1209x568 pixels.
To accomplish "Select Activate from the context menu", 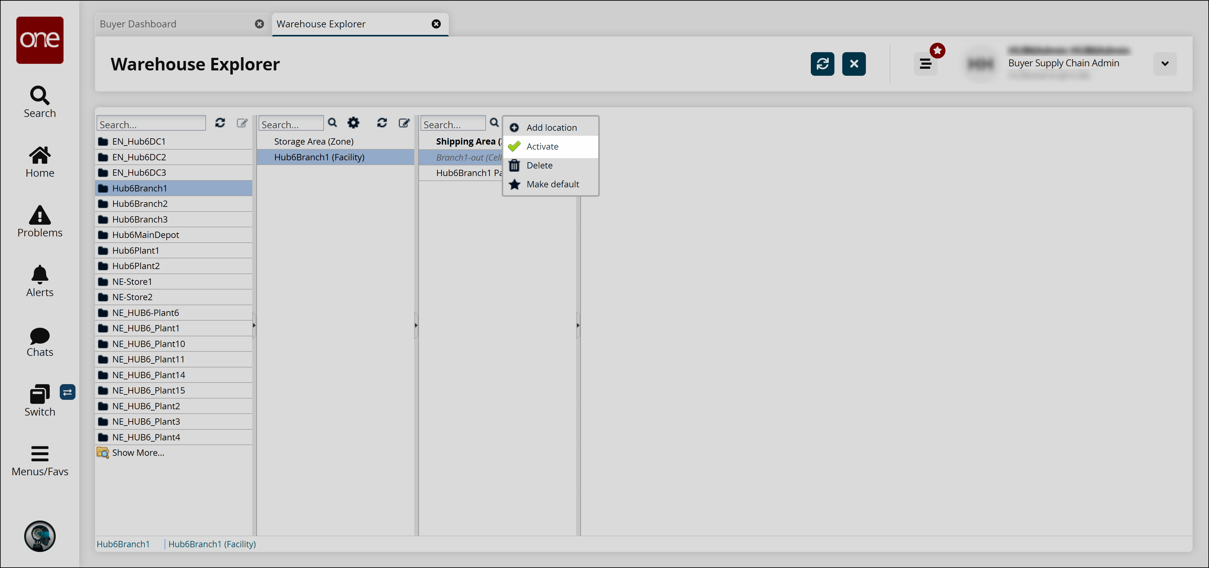I will (x=542, y=146).
